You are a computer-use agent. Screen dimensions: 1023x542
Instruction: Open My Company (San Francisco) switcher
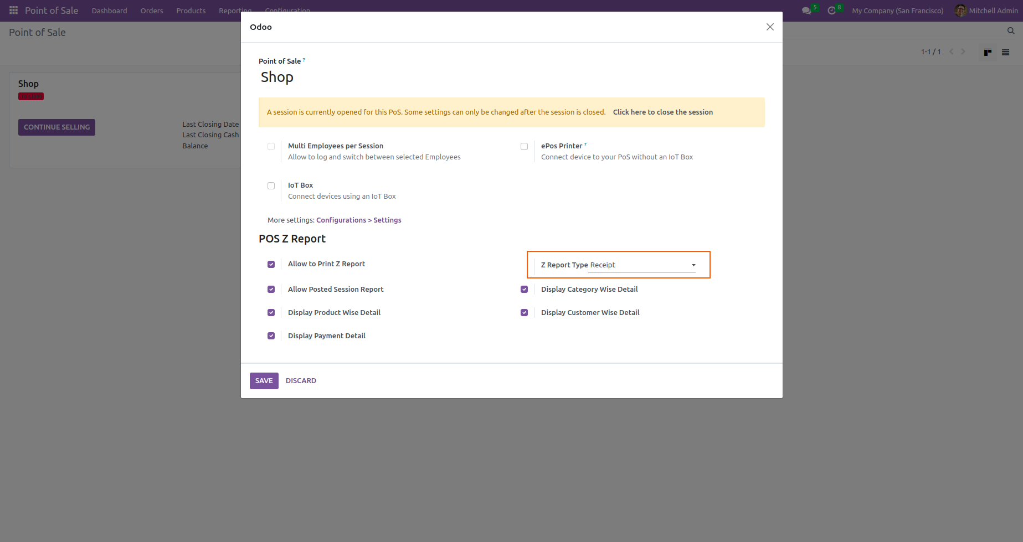click(x=897, y=11)
